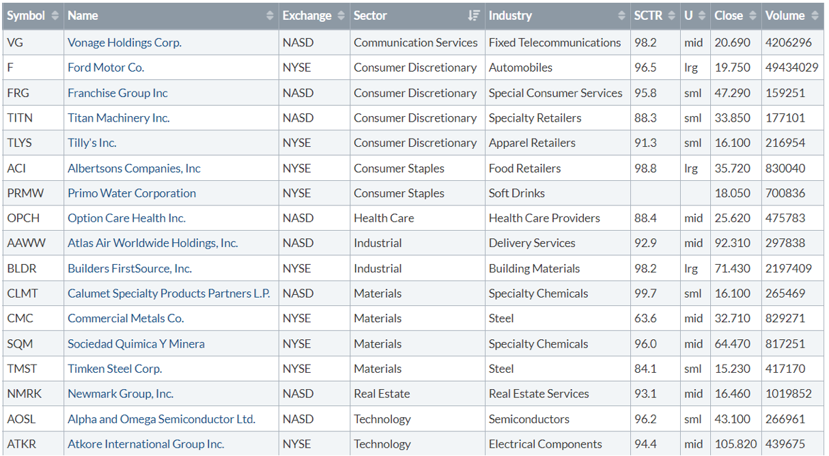Click the Symbol column sort arrows
829x456 pixels.
point(55,15)
